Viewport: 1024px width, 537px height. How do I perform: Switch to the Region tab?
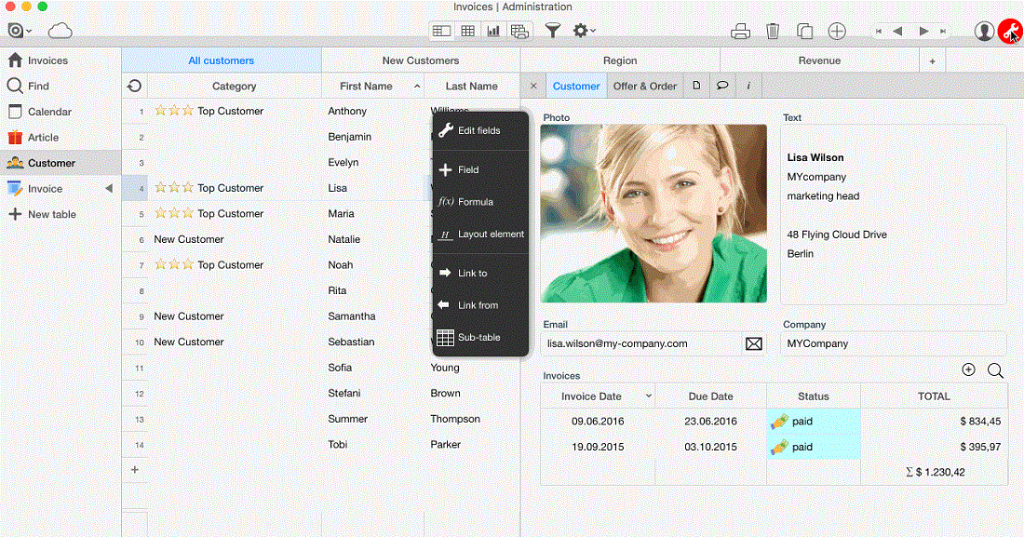click(620, 60)
